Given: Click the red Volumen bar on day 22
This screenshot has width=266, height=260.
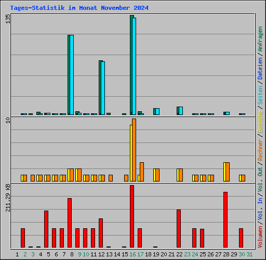Looking at the screenshot, I should 179,229.
